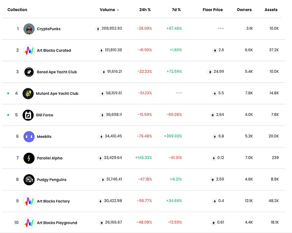Select the 0N1 Force collection icon
Viewport: 292px width, 233px height.
coord(28,115)
